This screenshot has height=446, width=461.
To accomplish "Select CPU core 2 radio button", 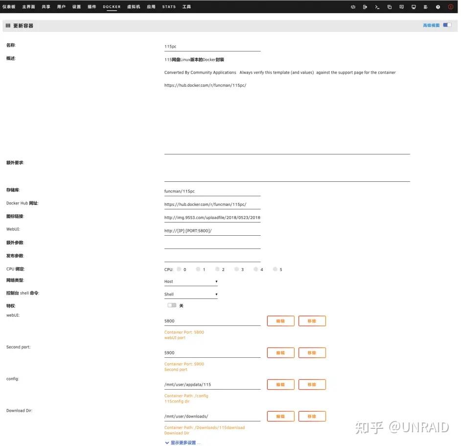I will pyautogui.click(x=217, y=269).
